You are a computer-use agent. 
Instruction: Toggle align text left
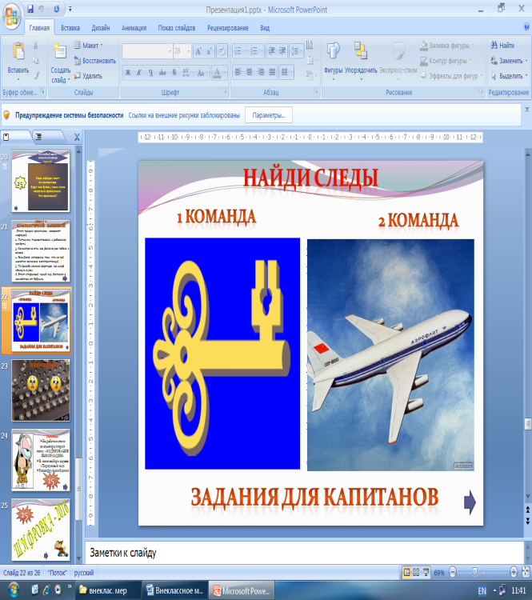click(238, 72)
